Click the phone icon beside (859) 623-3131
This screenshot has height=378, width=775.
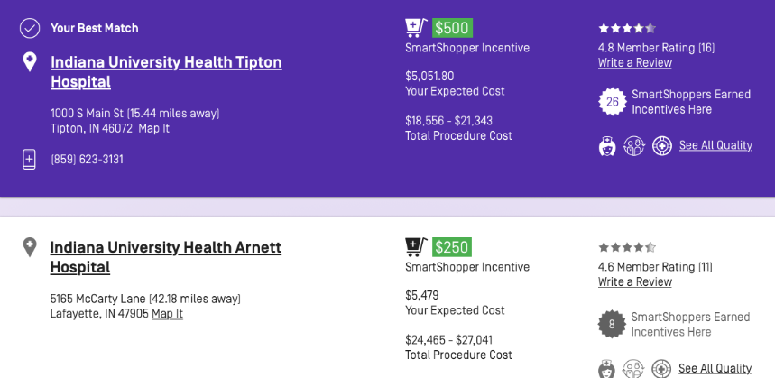(x=30, y=159)
